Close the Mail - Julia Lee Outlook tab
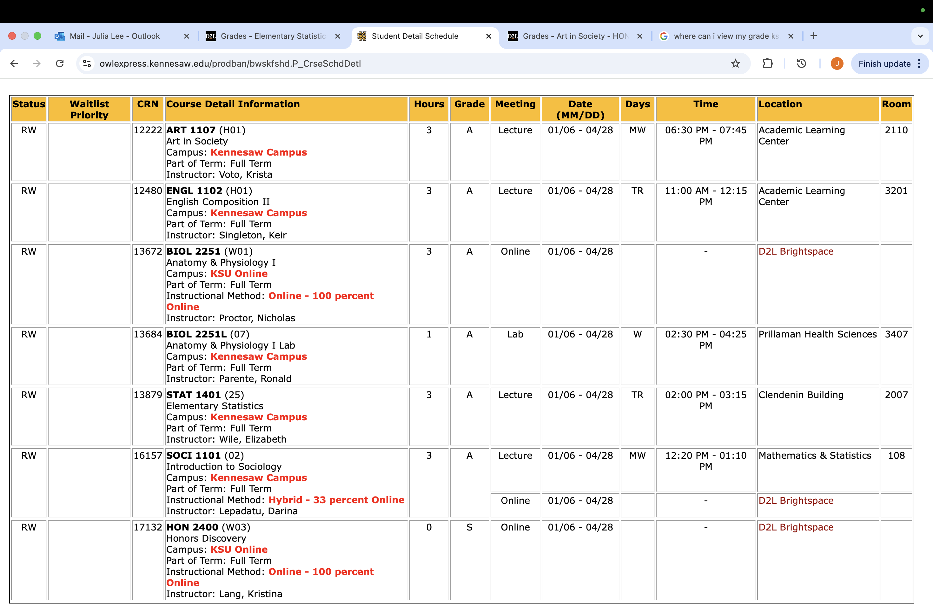 [x=187, y=36]
